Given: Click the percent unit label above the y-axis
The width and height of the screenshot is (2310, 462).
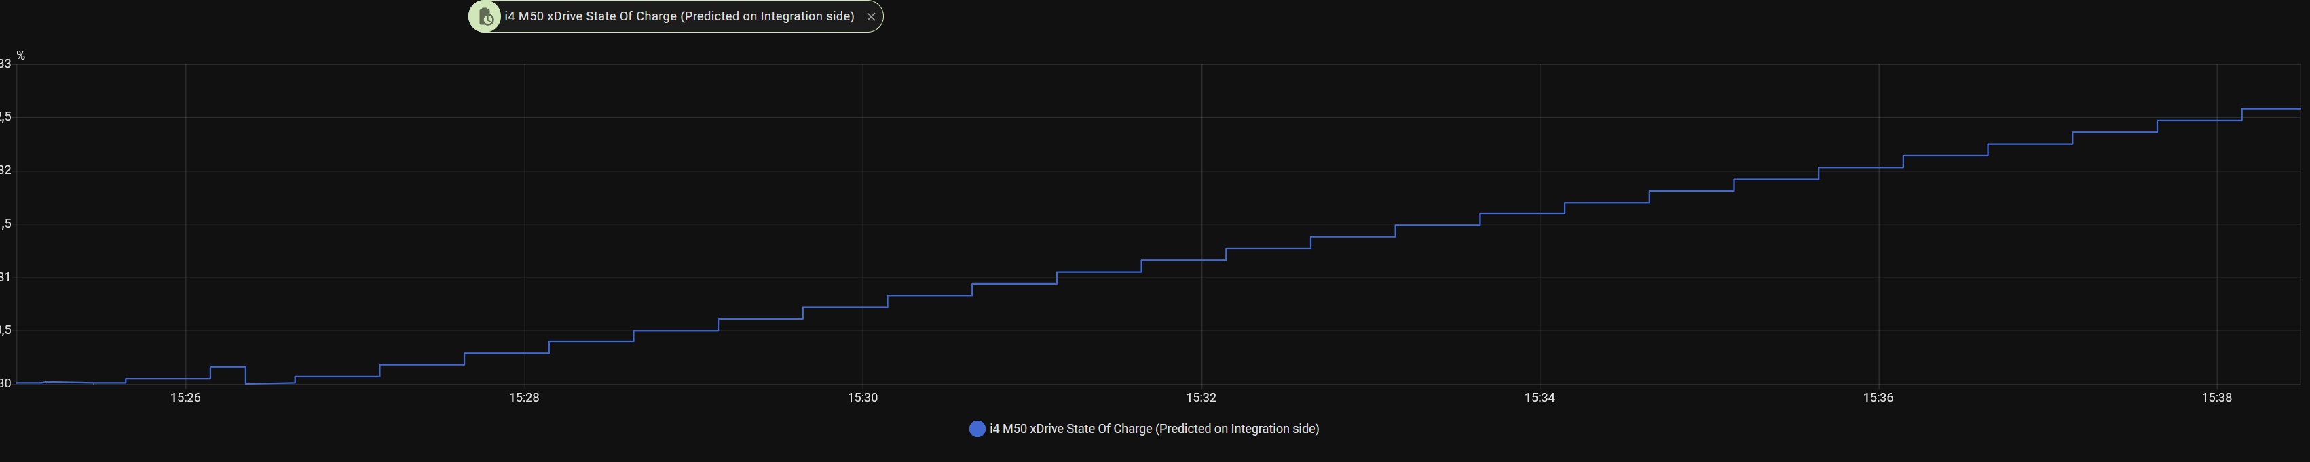Looking at the screenshot, I should pyautogui.click(x=20, y=56).
